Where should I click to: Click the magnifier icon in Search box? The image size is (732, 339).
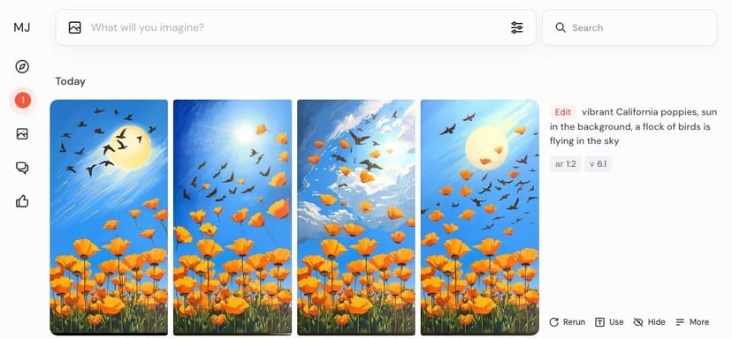tap(560, 27)
